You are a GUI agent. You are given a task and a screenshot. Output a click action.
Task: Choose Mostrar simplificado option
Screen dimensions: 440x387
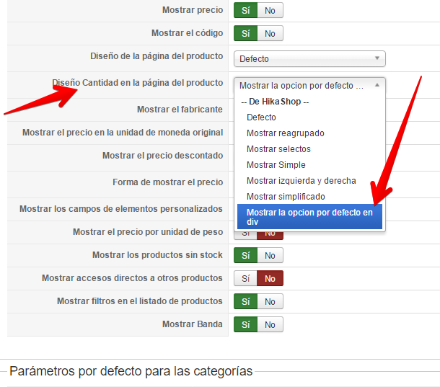(286, 197)
